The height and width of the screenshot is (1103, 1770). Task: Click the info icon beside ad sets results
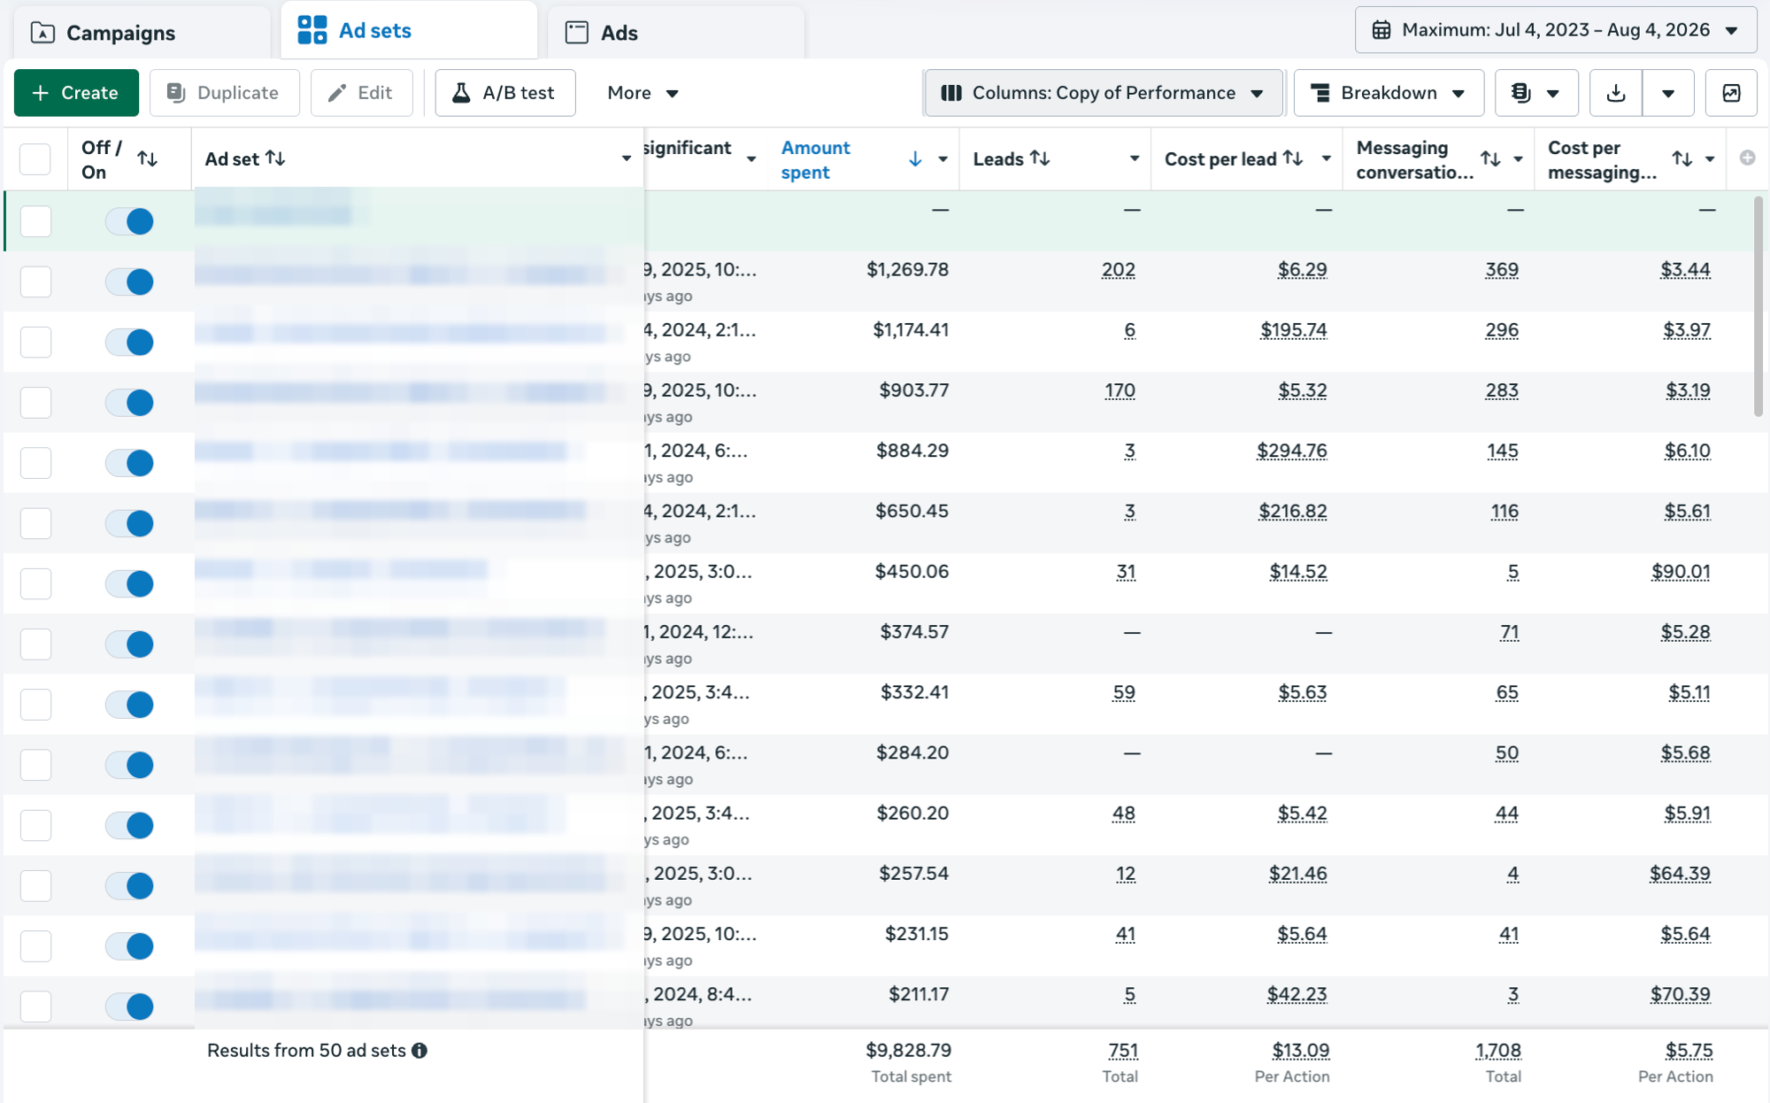point(419,1051)
